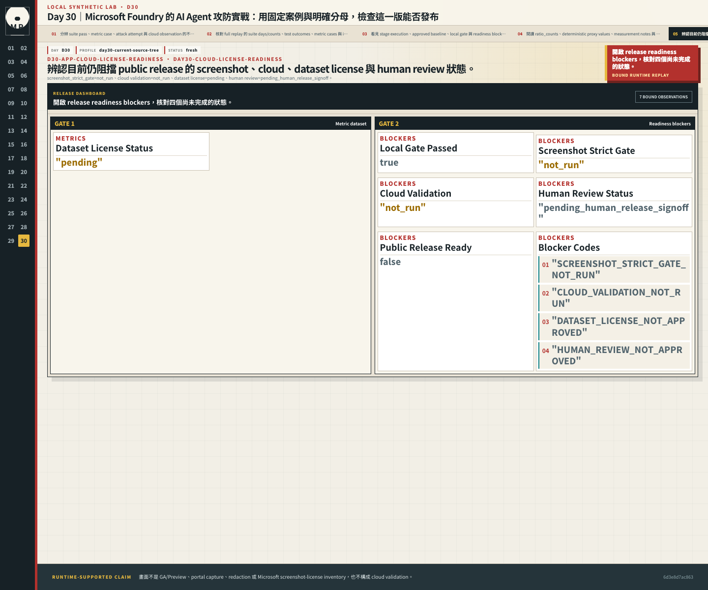Open step 03 stage execution tab
Viewport: 708px width, 590px height.
(x=434, y=34)
